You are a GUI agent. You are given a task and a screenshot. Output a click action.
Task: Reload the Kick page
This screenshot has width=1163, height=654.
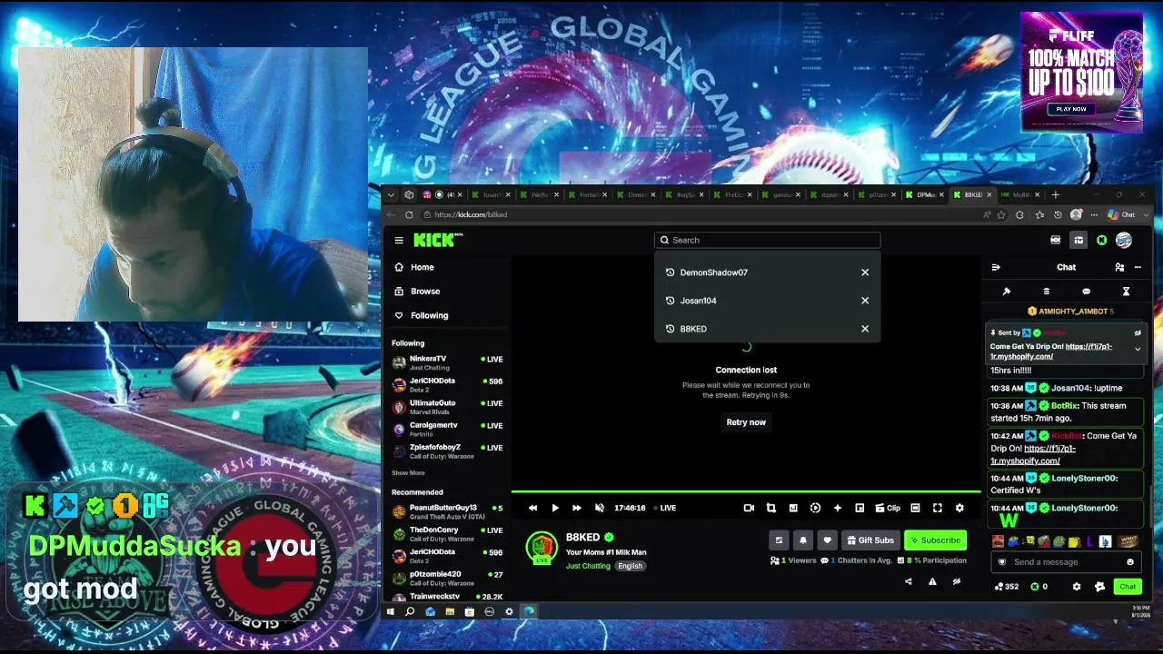pyautogui.click(x=409, y=214)
